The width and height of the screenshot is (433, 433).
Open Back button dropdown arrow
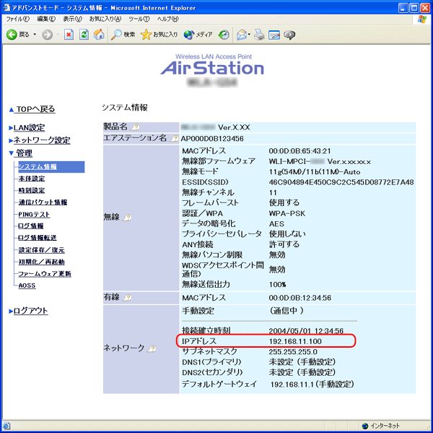coord(35,35)
